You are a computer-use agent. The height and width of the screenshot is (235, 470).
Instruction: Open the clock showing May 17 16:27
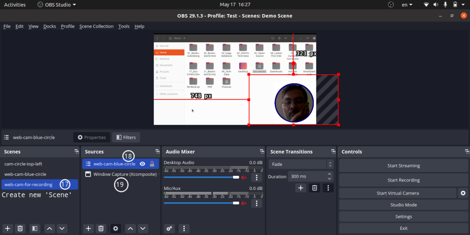pos(235,5)
